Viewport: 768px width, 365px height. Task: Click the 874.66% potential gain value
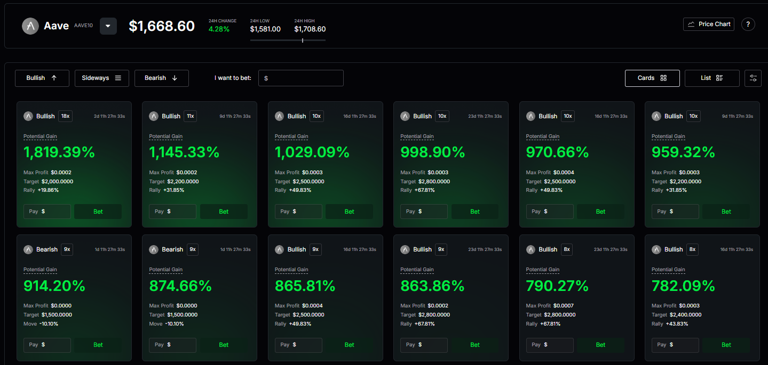pos(180,286)
